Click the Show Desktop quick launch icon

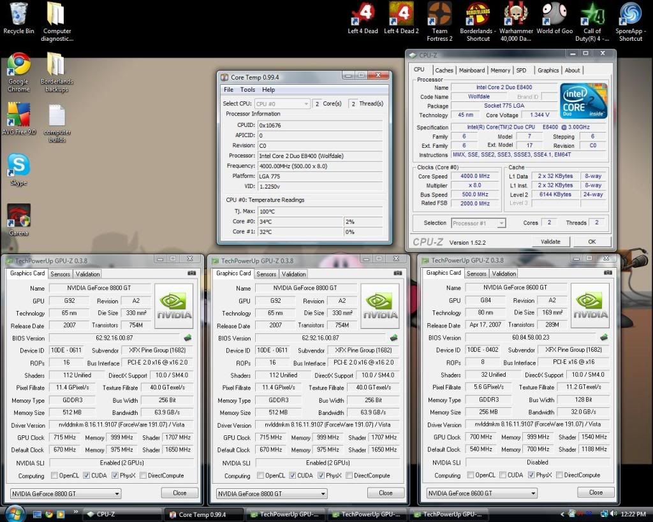point(37,514)
